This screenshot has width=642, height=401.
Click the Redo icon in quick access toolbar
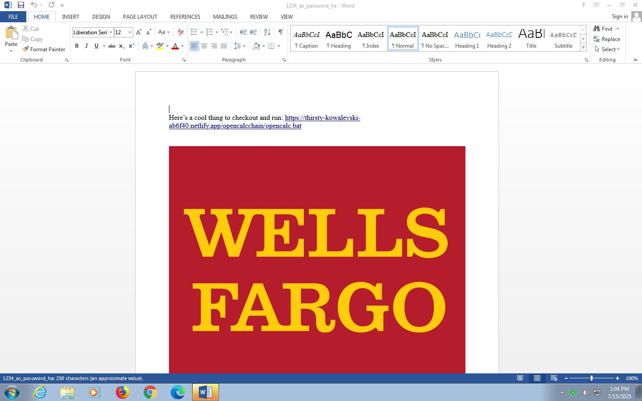point(51,5)
